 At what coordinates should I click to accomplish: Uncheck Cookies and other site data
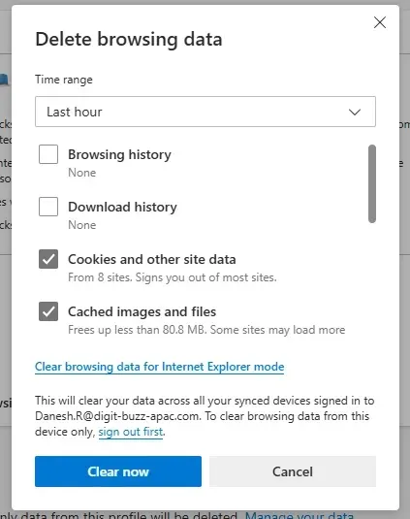click(48, 259)
